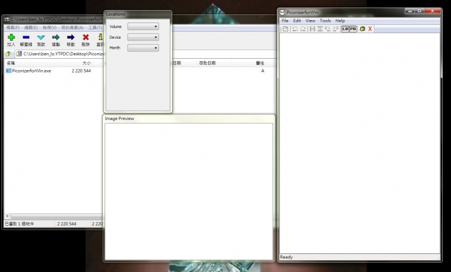Open the Volume dropdown in Locations
This screenshot has height=272, width=451.
click(x=143, y=26)
